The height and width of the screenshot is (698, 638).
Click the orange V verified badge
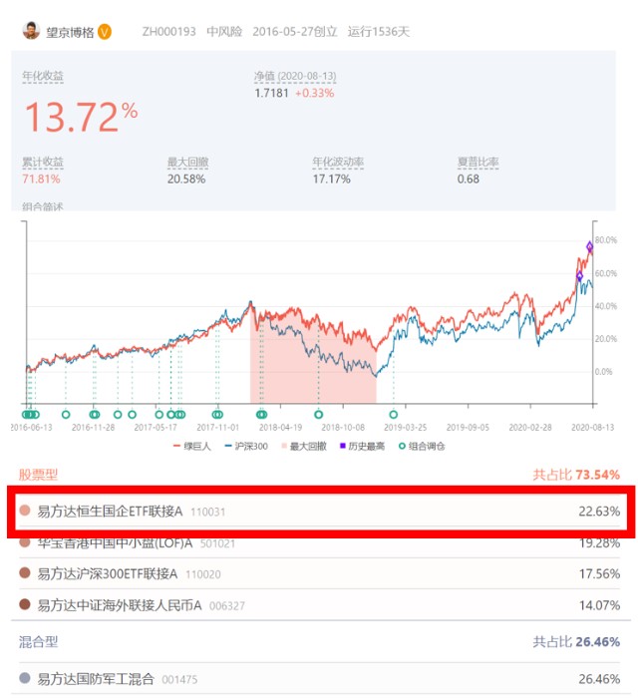105,32
